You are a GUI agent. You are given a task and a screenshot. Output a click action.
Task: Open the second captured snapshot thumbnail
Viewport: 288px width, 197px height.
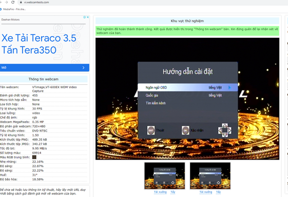click(x=210, y=176)
